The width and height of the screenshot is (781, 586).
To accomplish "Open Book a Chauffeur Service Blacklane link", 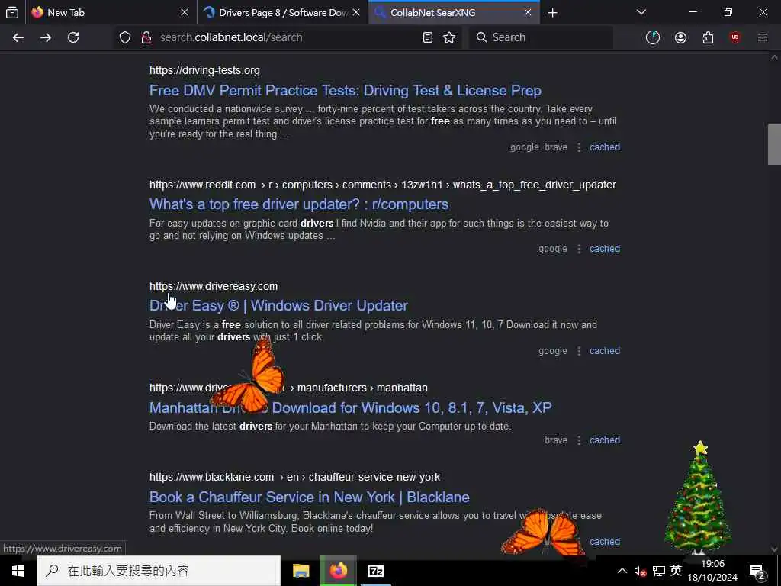I will click(310, 497).
